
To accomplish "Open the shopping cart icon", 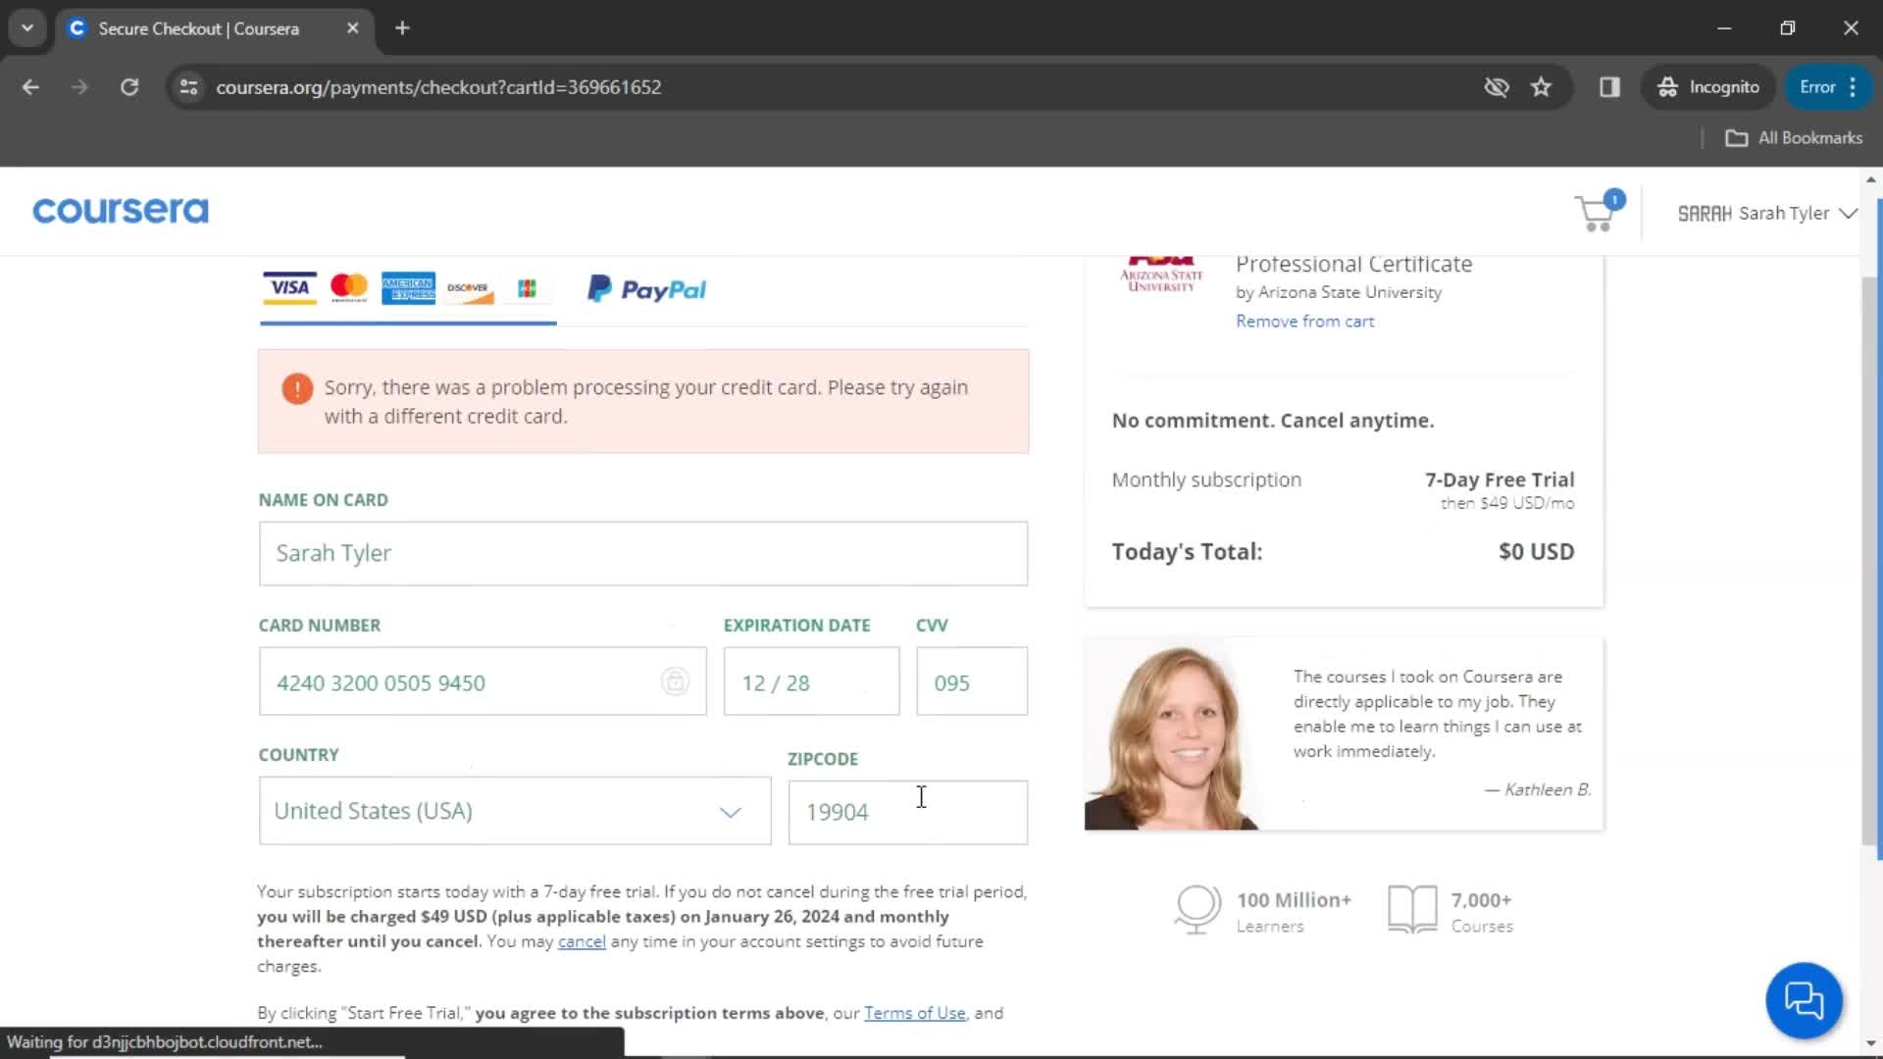I will [x=1597, y=212].
